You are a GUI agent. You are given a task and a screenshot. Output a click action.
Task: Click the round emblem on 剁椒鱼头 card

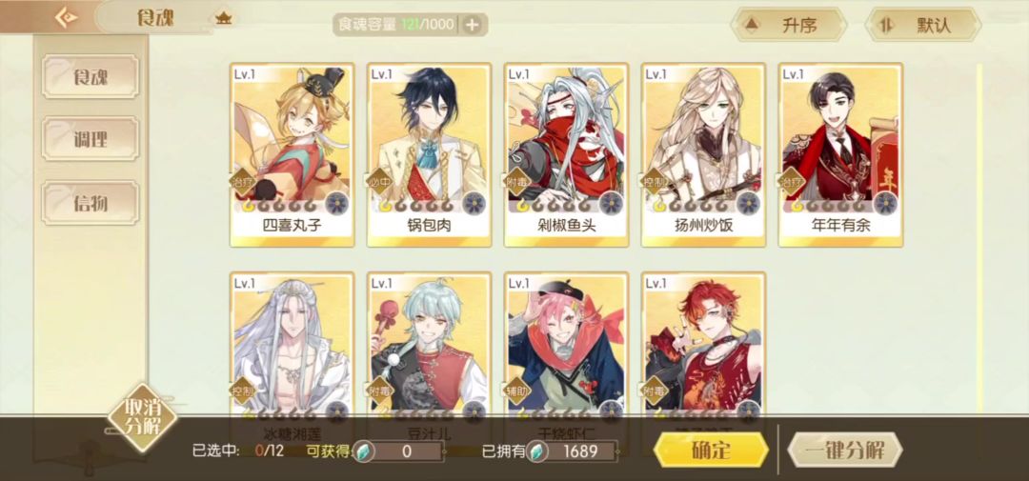click(x=612, y=204)
